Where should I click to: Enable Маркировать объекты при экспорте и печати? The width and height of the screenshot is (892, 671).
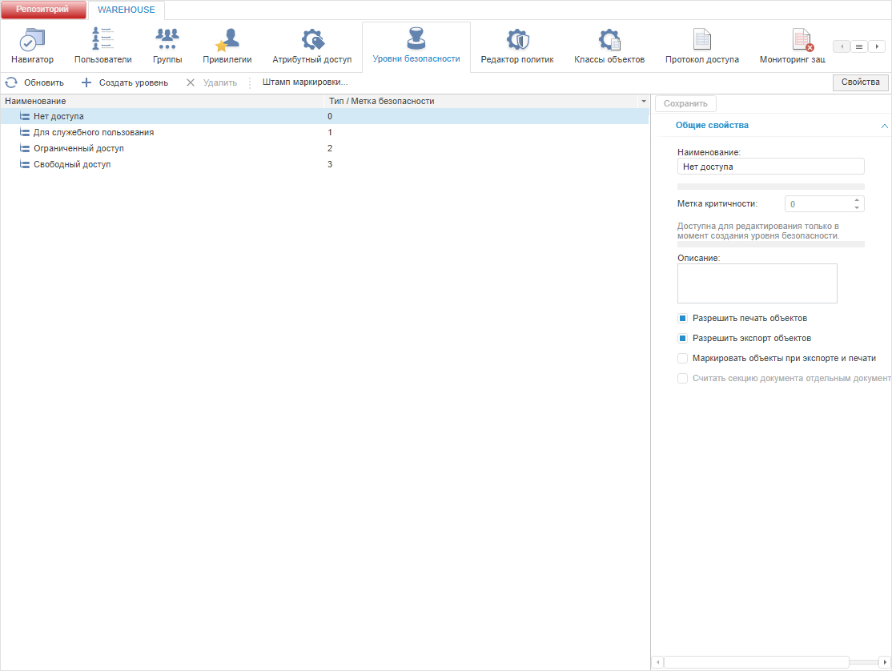tap(683, 358)
